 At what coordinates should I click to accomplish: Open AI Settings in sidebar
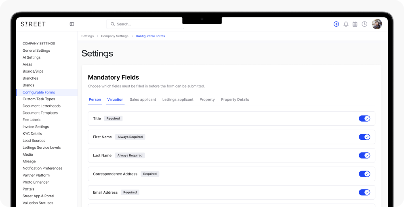coord(32,57)
